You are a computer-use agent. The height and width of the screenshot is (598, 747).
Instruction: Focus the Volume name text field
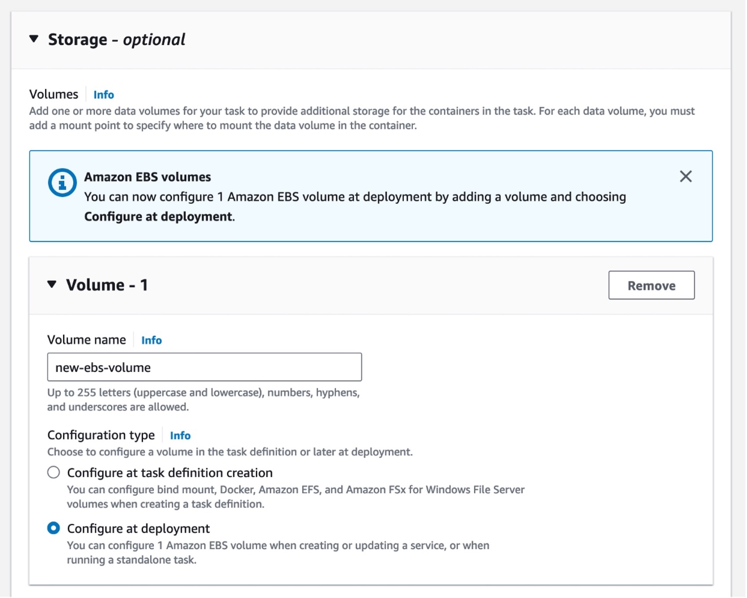204,367
